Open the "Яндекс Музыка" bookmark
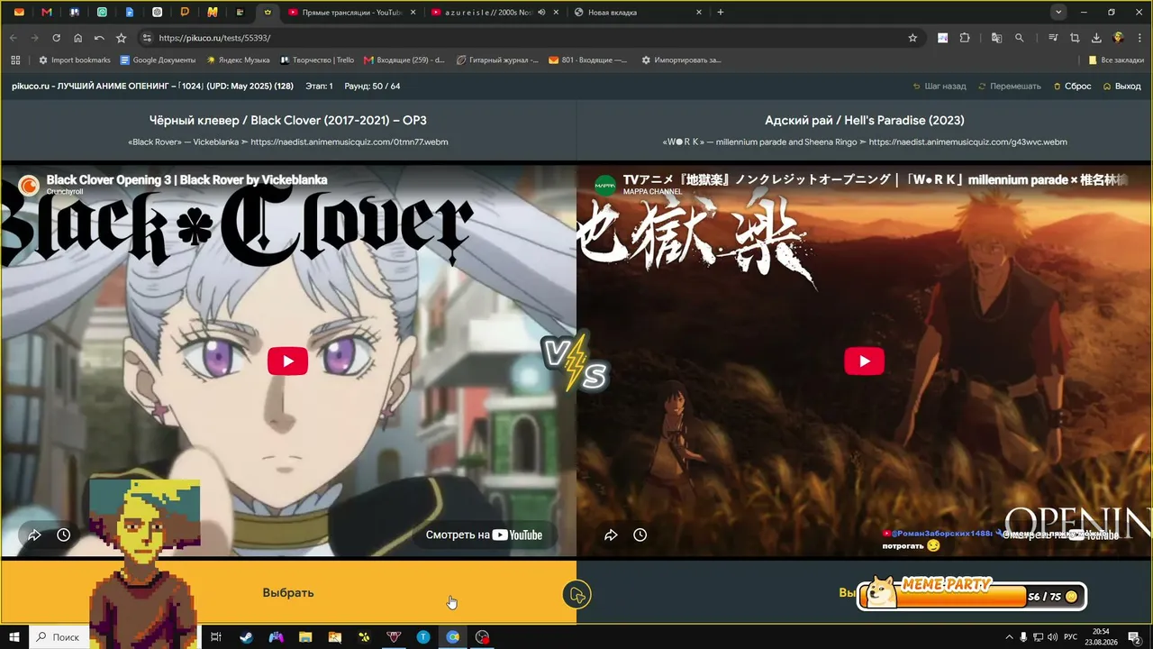The width and height of the screenshot is (1153, 649). 238,60
